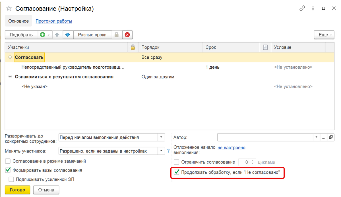Click the padlock icon in the toolbar
Image resolution: width=341 pixels, height=197 pixels.
pyautogui.click(x=117, y=35)
